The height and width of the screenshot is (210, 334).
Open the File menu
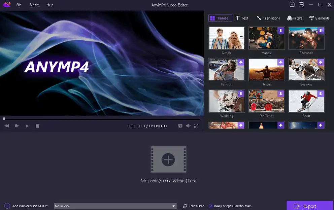tap(19, 5)
